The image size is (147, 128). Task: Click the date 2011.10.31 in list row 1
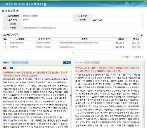click(120, 43)
